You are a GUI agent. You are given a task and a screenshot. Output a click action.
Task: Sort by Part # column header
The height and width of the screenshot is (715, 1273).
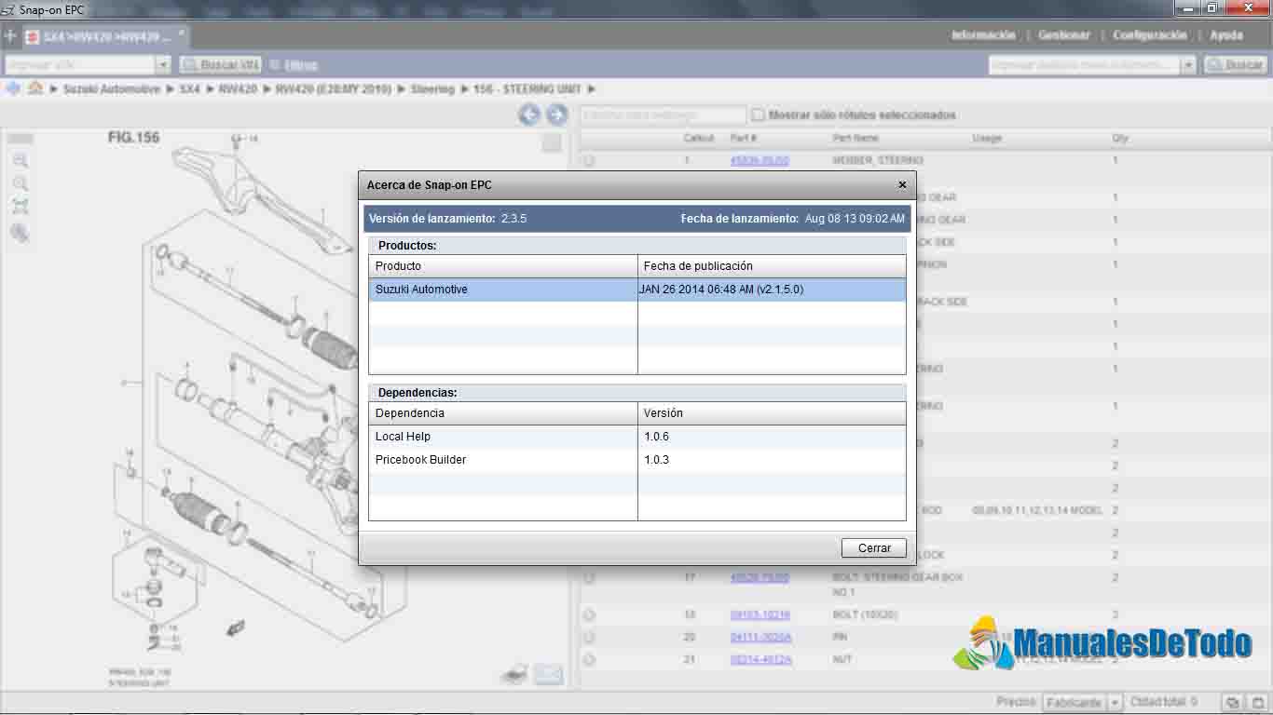[744, 139]
